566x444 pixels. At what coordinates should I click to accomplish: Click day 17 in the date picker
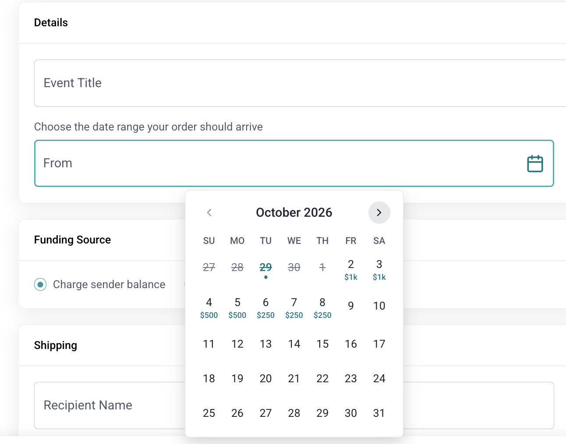pyautogui.click(x=379, y=344)
